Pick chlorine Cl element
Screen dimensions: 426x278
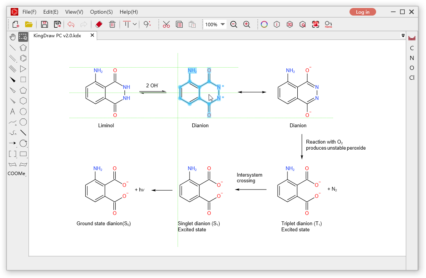[412, 78]
